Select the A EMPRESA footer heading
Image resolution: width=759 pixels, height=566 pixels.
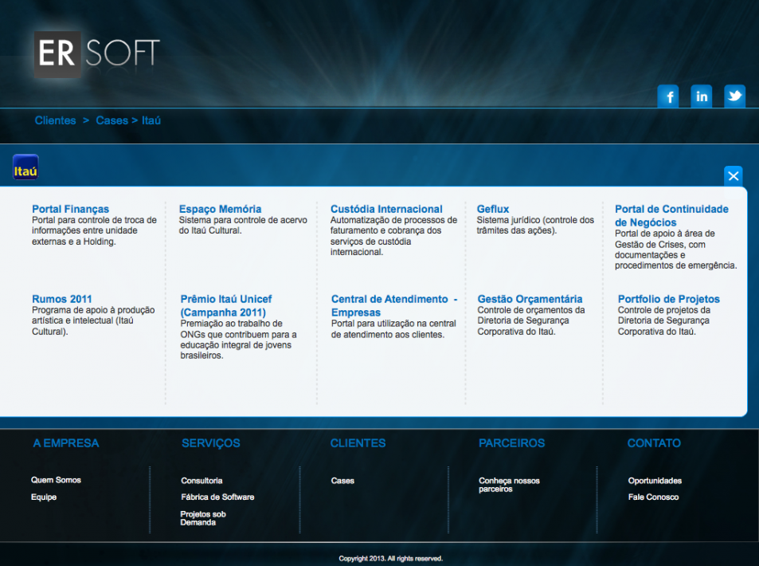point(66,443)
